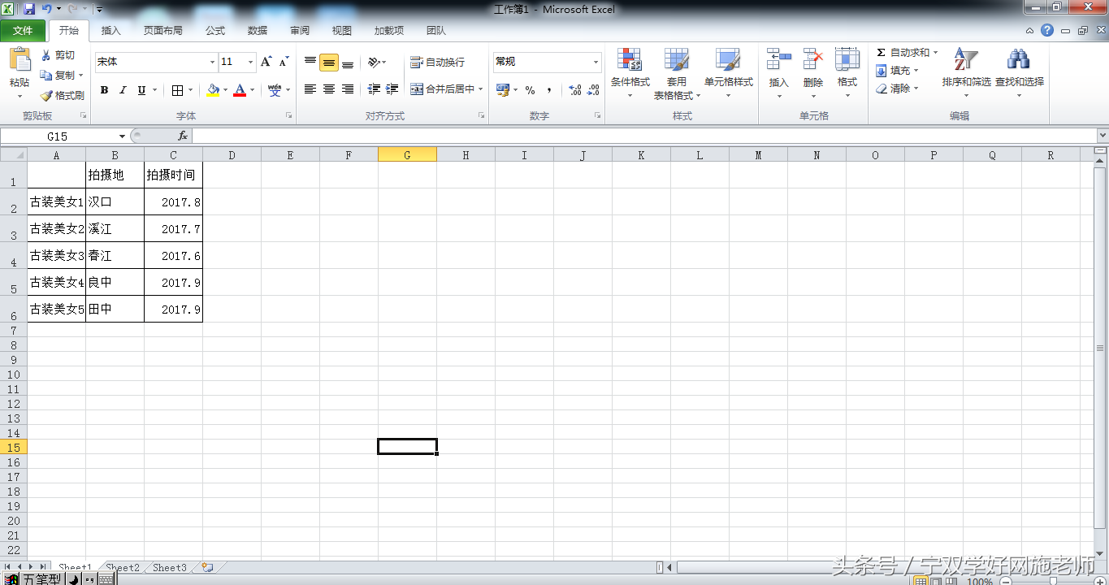Apply the cell borders icon
The image size is (1109, 585).
178,90
